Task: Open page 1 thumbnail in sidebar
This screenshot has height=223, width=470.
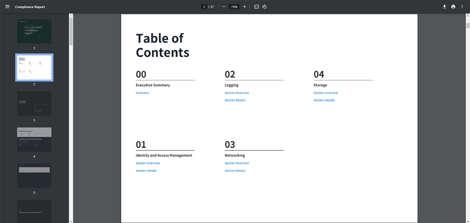Action: [34, 31]
